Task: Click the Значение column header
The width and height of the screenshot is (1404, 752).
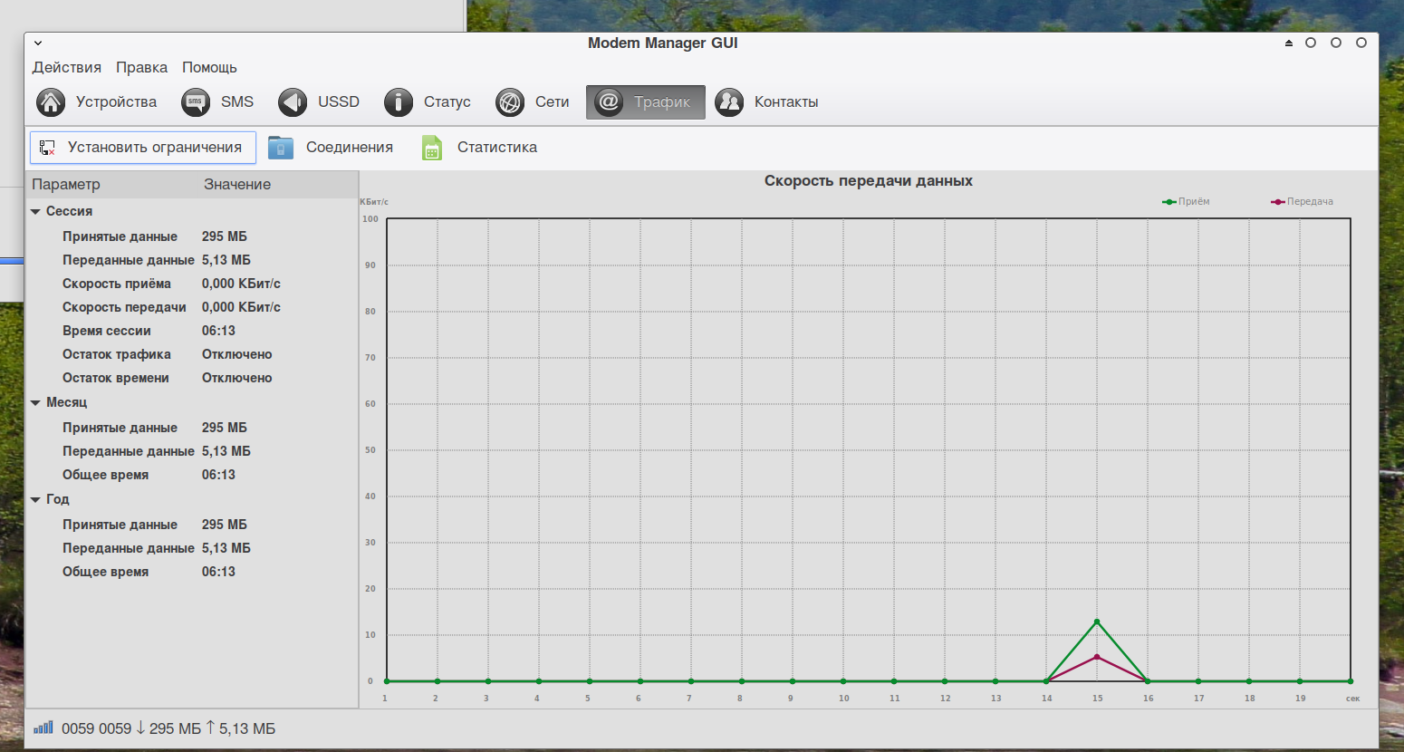Action: click(278, 184)
